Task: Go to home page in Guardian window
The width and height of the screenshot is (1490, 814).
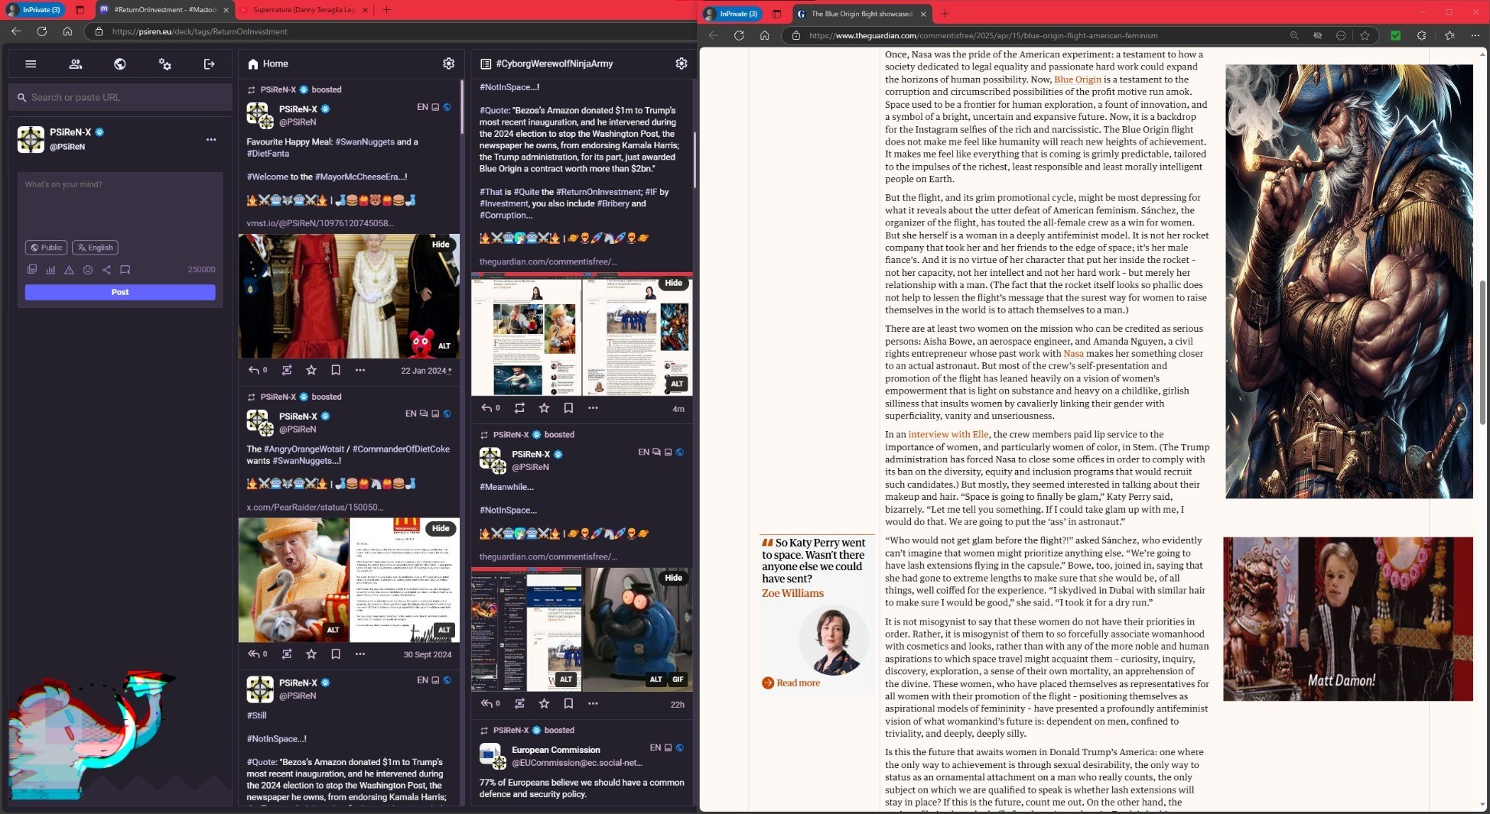Action: point(764,35)
